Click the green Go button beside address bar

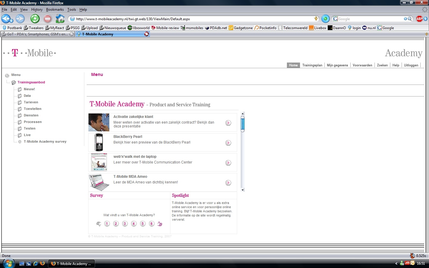pos(325,19)
